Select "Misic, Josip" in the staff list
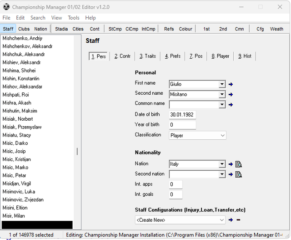This screenshot has width=291, height=240. (38, 151)
